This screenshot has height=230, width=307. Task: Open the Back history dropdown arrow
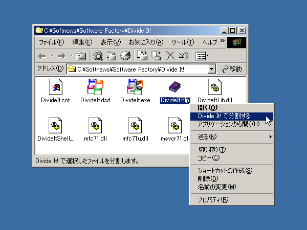[x=52, y=56]
